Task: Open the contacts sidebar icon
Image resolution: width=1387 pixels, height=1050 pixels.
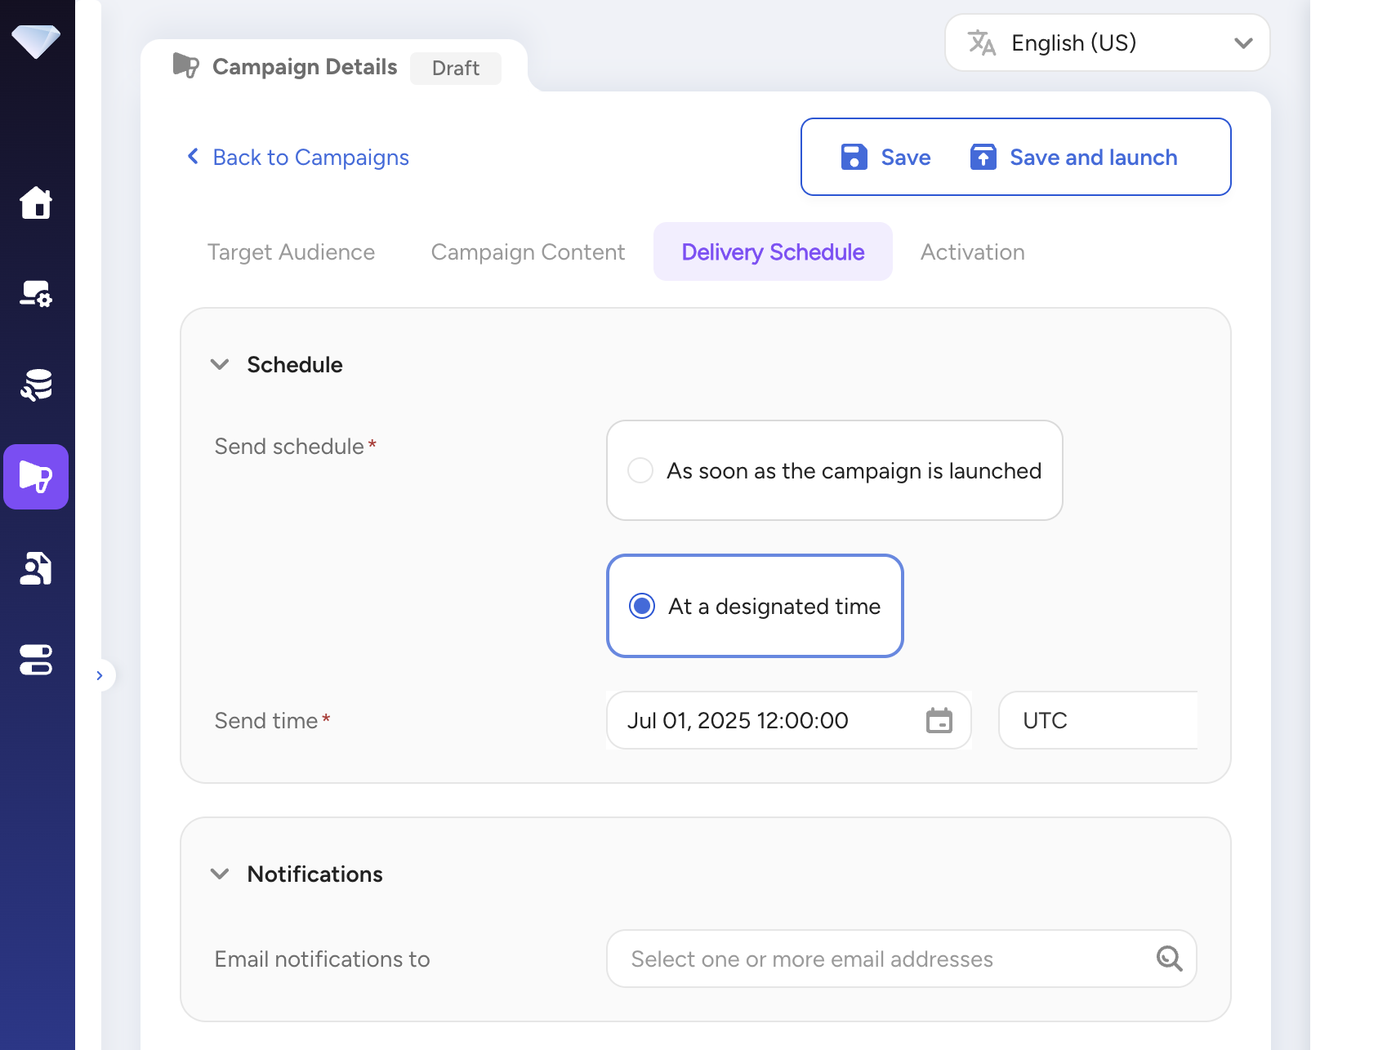Action: tap(36, 568)
